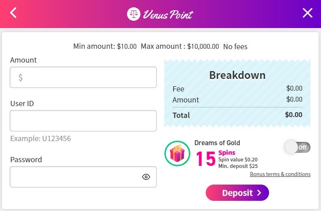Click the Venus Point scales logo
This screenshot has height=211, width=321.
coord(134,14)
